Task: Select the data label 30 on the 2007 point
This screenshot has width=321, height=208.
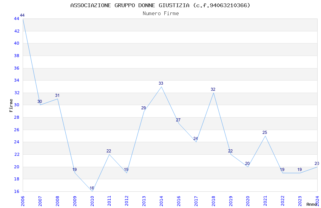Action: (x=40, y=101)
